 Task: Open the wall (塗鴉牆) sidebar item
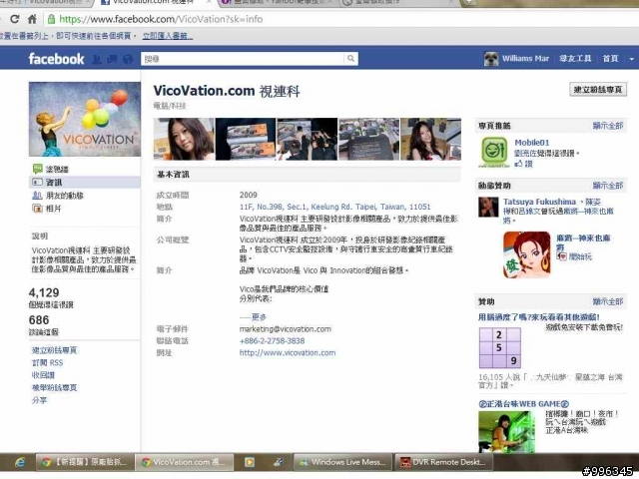85,169
